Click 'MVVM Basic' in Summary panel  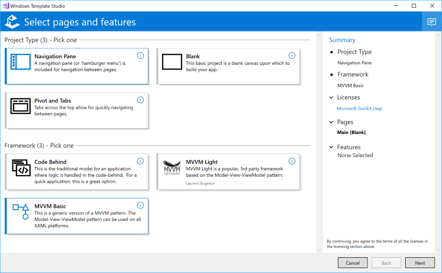[351, 85]
